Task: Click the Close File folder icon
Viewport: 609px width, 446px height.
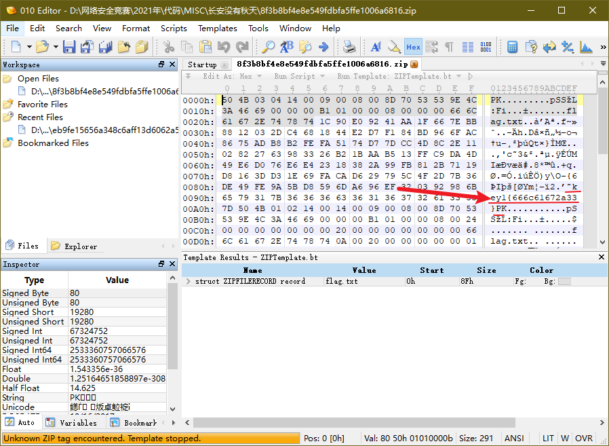Action: click(124, 47)
